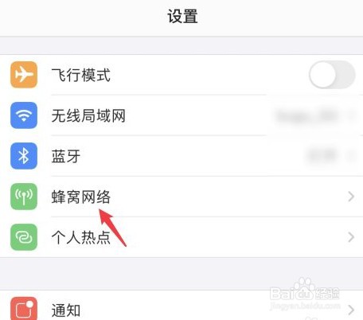Click the Baidu 经验 watermark logo
This screenshot has width=363, height=320.
pos(305,294)
